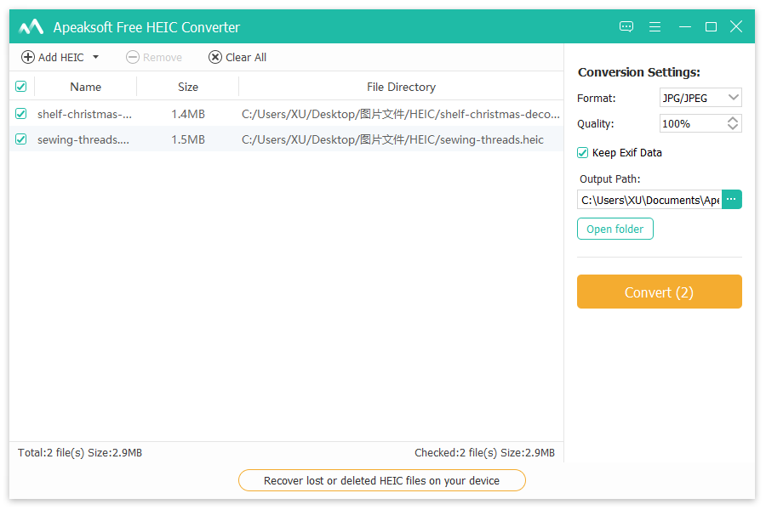Expand the Add HEIC dropdown arrow

tap(95, 57)
